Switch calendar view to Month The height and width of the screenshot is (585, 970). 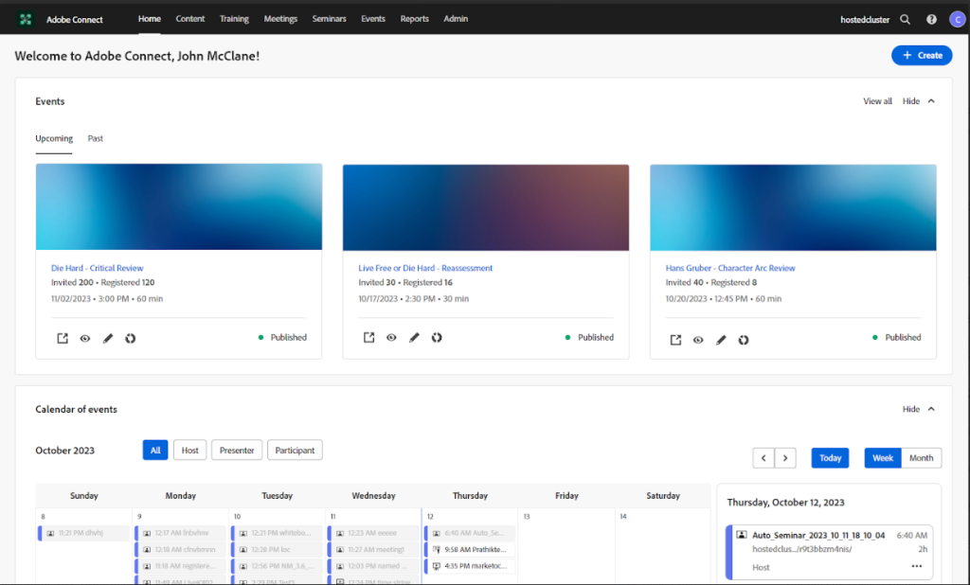(x=921, y=457)
